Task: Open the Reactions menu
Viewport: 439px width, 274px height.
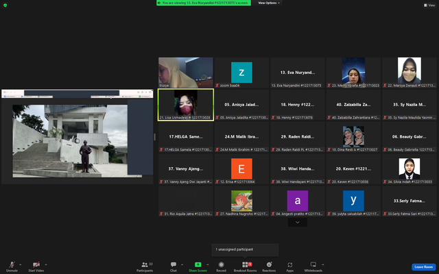Action: (269, 266)
